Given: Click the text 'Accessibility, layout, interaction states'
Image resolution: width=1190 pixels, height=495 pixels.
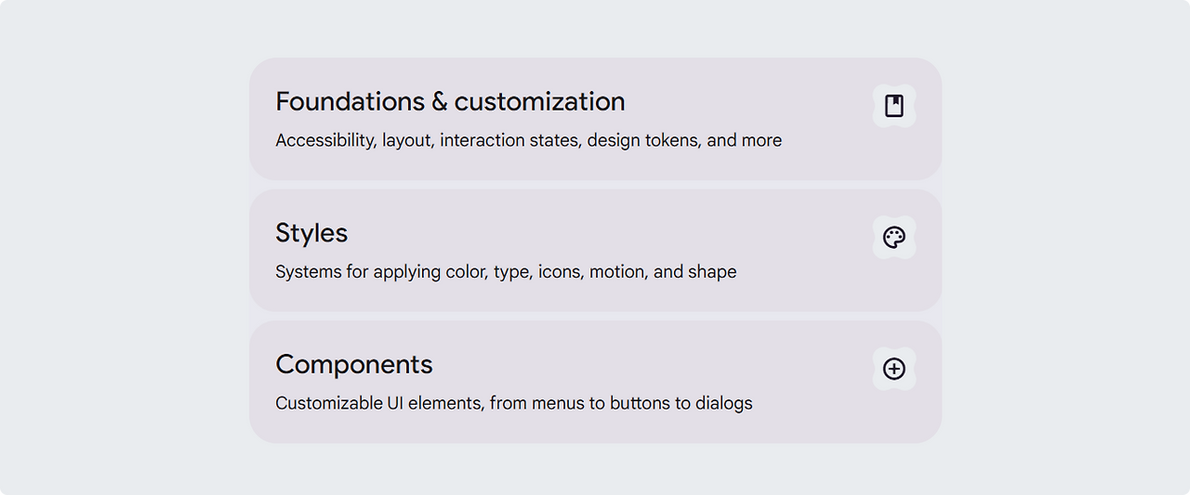Looking at the screenshot, I should tap(429, 140).
